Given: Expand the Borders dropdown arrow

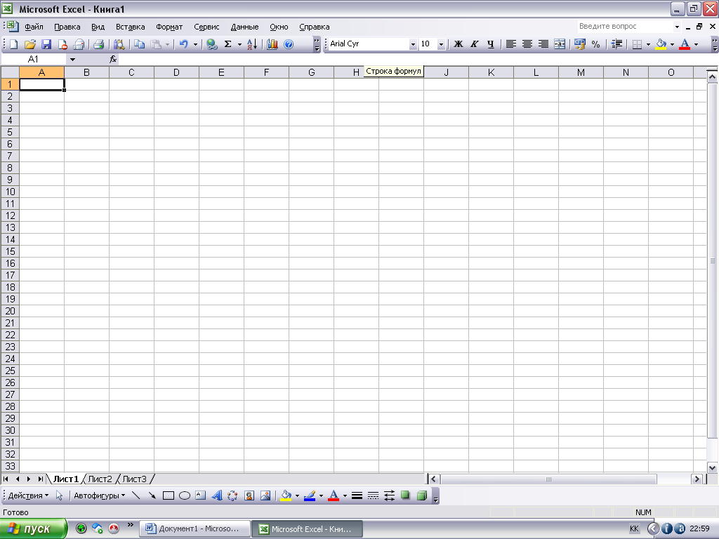Looking at the screenshot, I should (648, 44).
